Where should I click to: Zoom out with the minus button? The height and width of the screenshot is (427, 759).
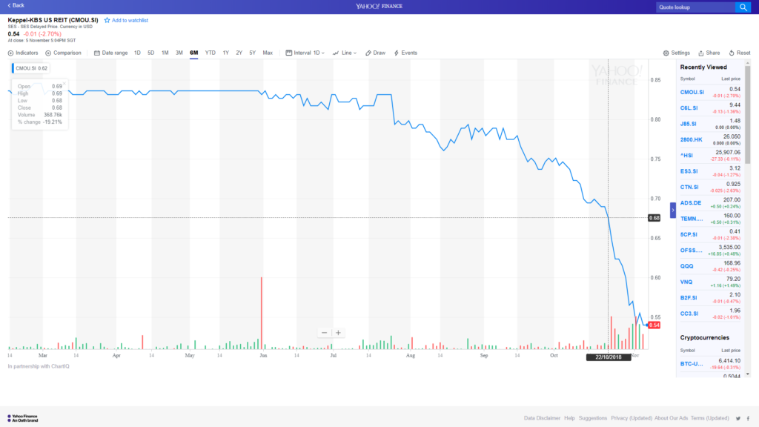325,333
